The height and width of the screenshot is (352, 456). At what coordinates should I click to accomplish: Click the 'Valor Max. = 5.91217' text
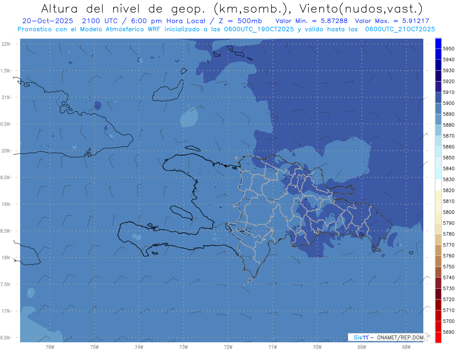click(x=391, y=21)
